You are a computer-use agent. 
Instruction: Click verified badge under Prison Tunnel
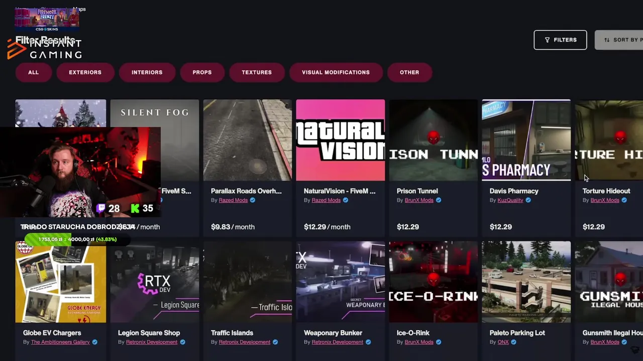pos(439,200)
